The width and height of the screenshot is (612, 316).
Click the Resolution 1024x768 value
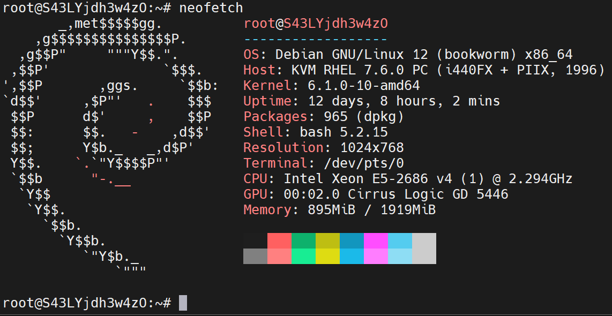coord(372,148)
